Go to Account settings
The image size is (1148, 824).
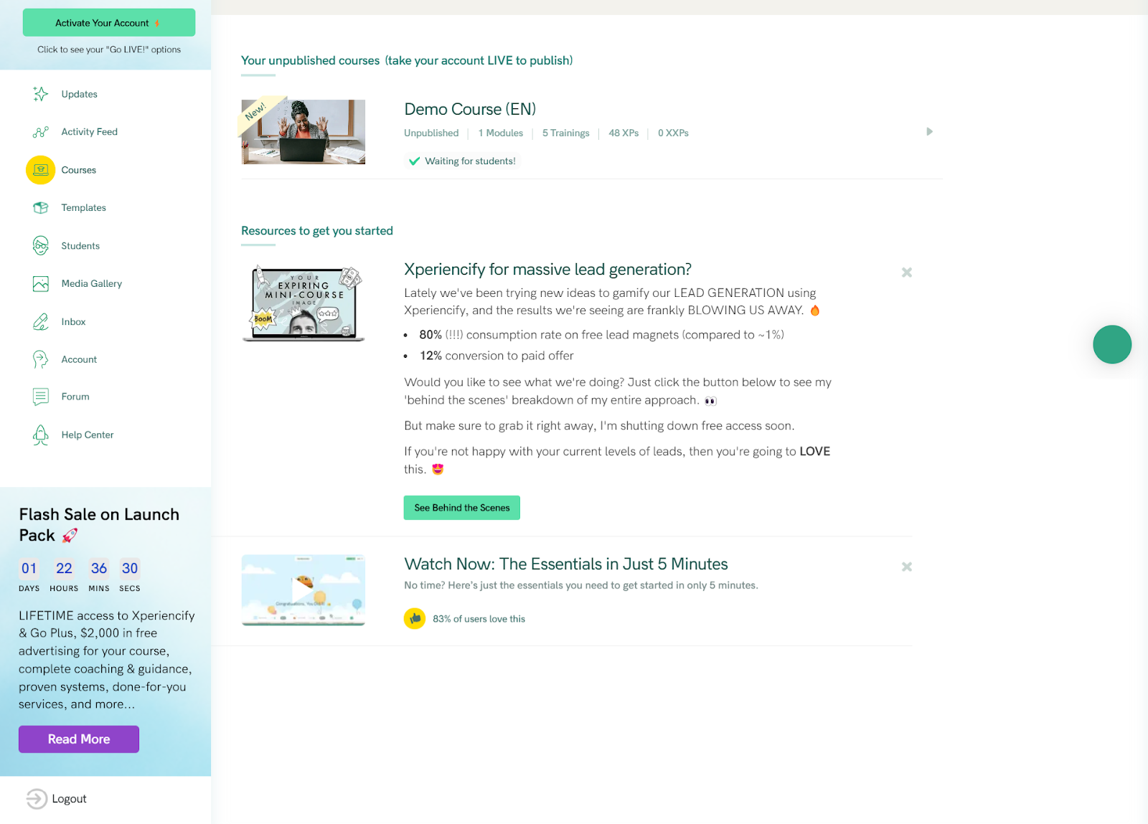(79, 359)
